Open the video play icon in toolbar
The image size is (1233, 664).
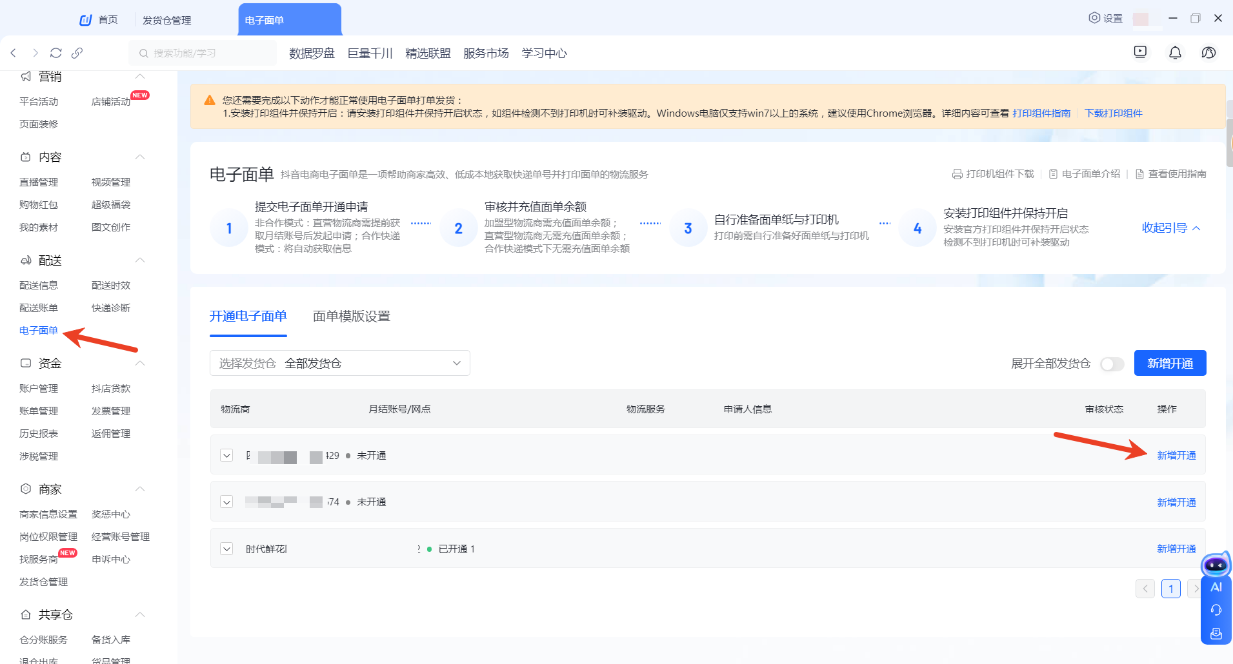click(x=1140, y=52)
